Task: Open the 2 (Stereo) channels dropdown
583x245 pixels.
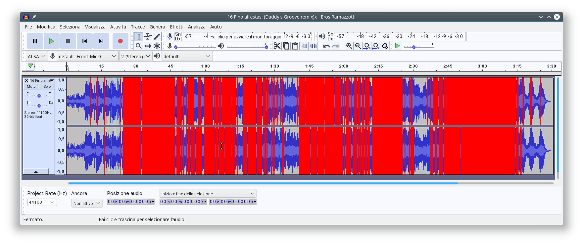Action: tap(136, 56)
